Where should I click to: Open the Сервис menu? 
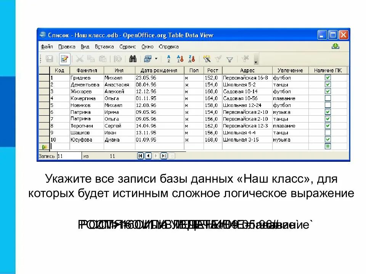(127, 46)
